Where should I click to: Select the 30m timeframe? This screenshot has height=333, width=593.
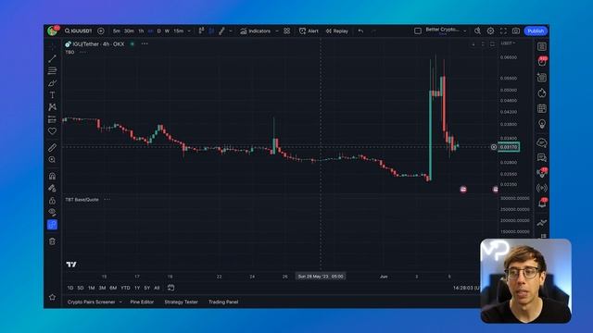click(129, 31)
